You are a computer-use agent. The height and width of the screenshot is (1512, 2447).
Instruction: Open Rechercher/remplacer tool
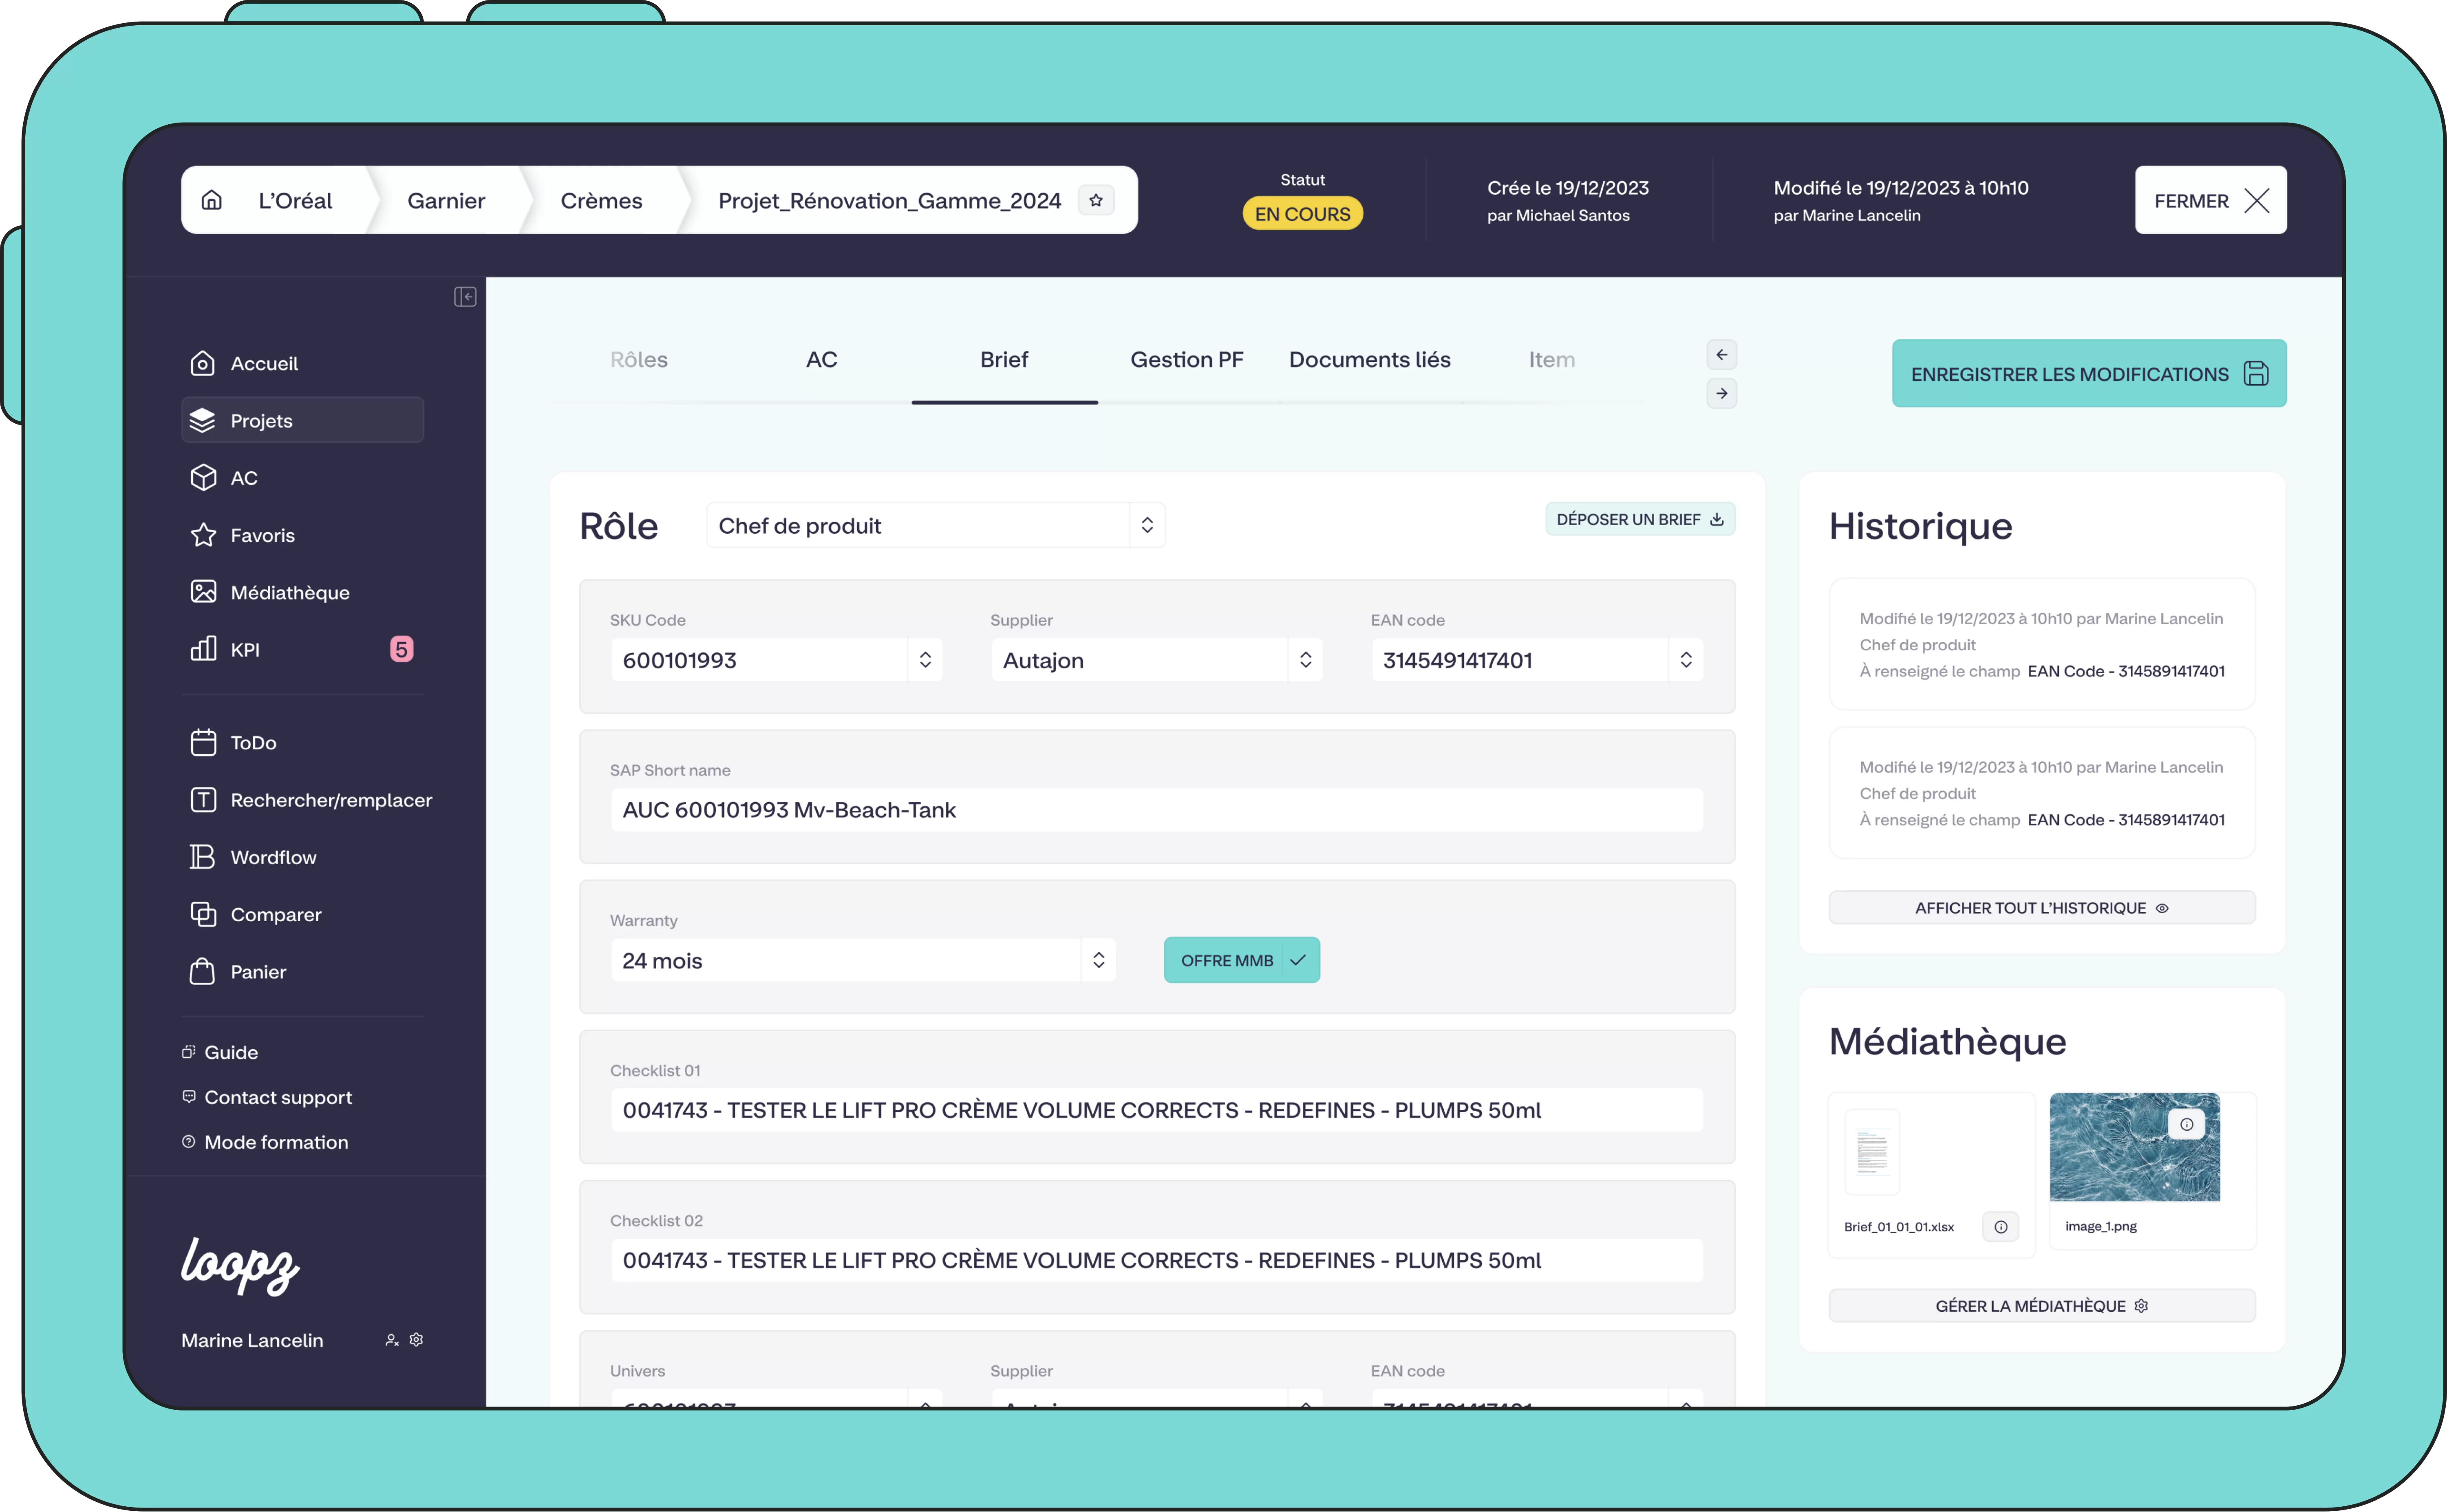click(x=310, y=800)
